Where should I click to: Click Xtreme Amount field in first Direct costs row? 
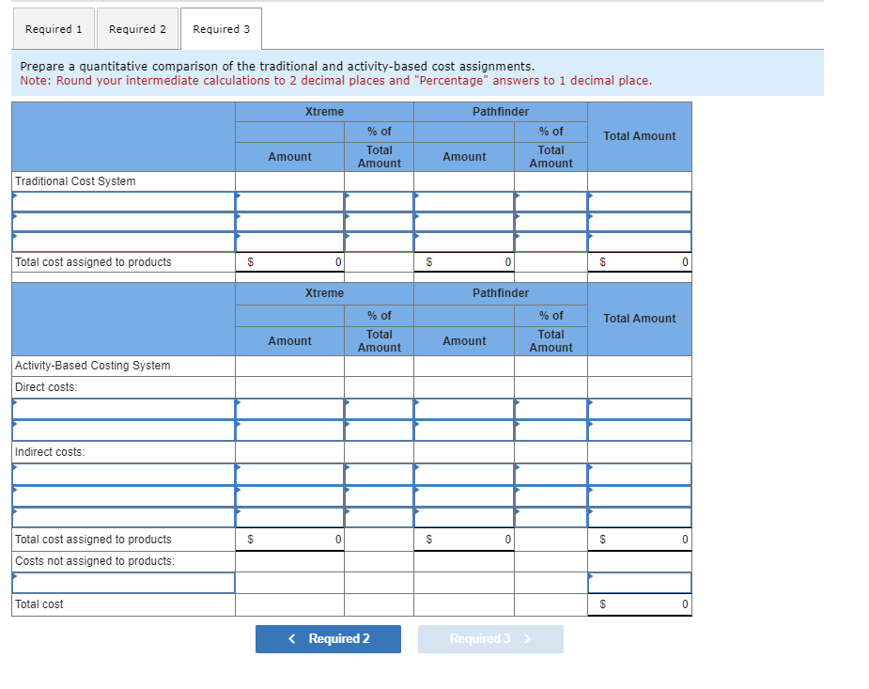pyautogui.click(x=290, y=409)
